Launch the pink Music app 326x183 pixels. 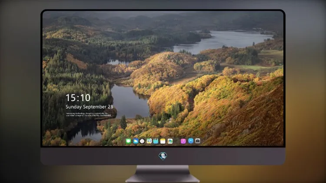pos(183,141)
